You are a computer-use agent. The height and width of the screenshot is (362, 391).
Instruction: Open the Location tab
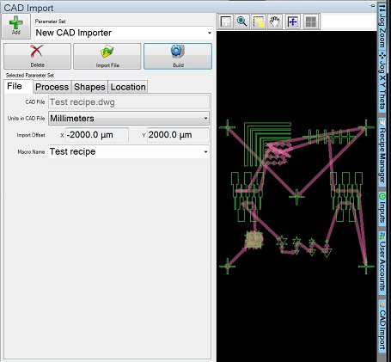[128, 87]
